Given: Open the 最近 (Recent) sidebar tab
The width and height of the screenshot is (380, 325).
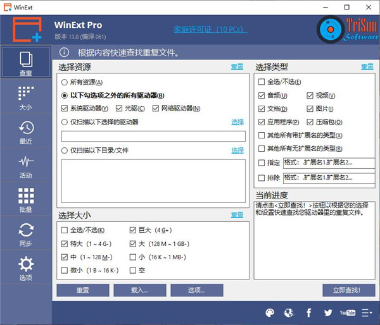Looking at the screenshot, I should click(25, 132).
